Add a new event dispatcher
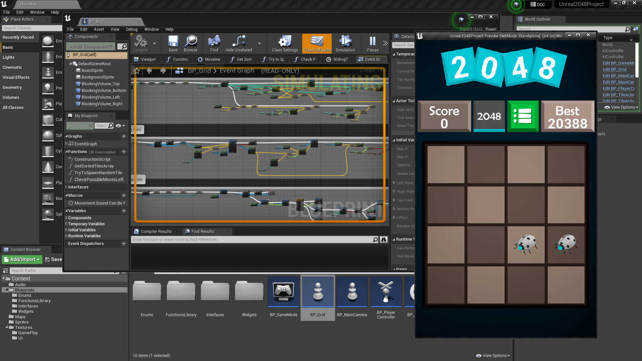Image resolution: width=642 pixels, height=361 pixels. pyautogui.click(x=124, y=244)
